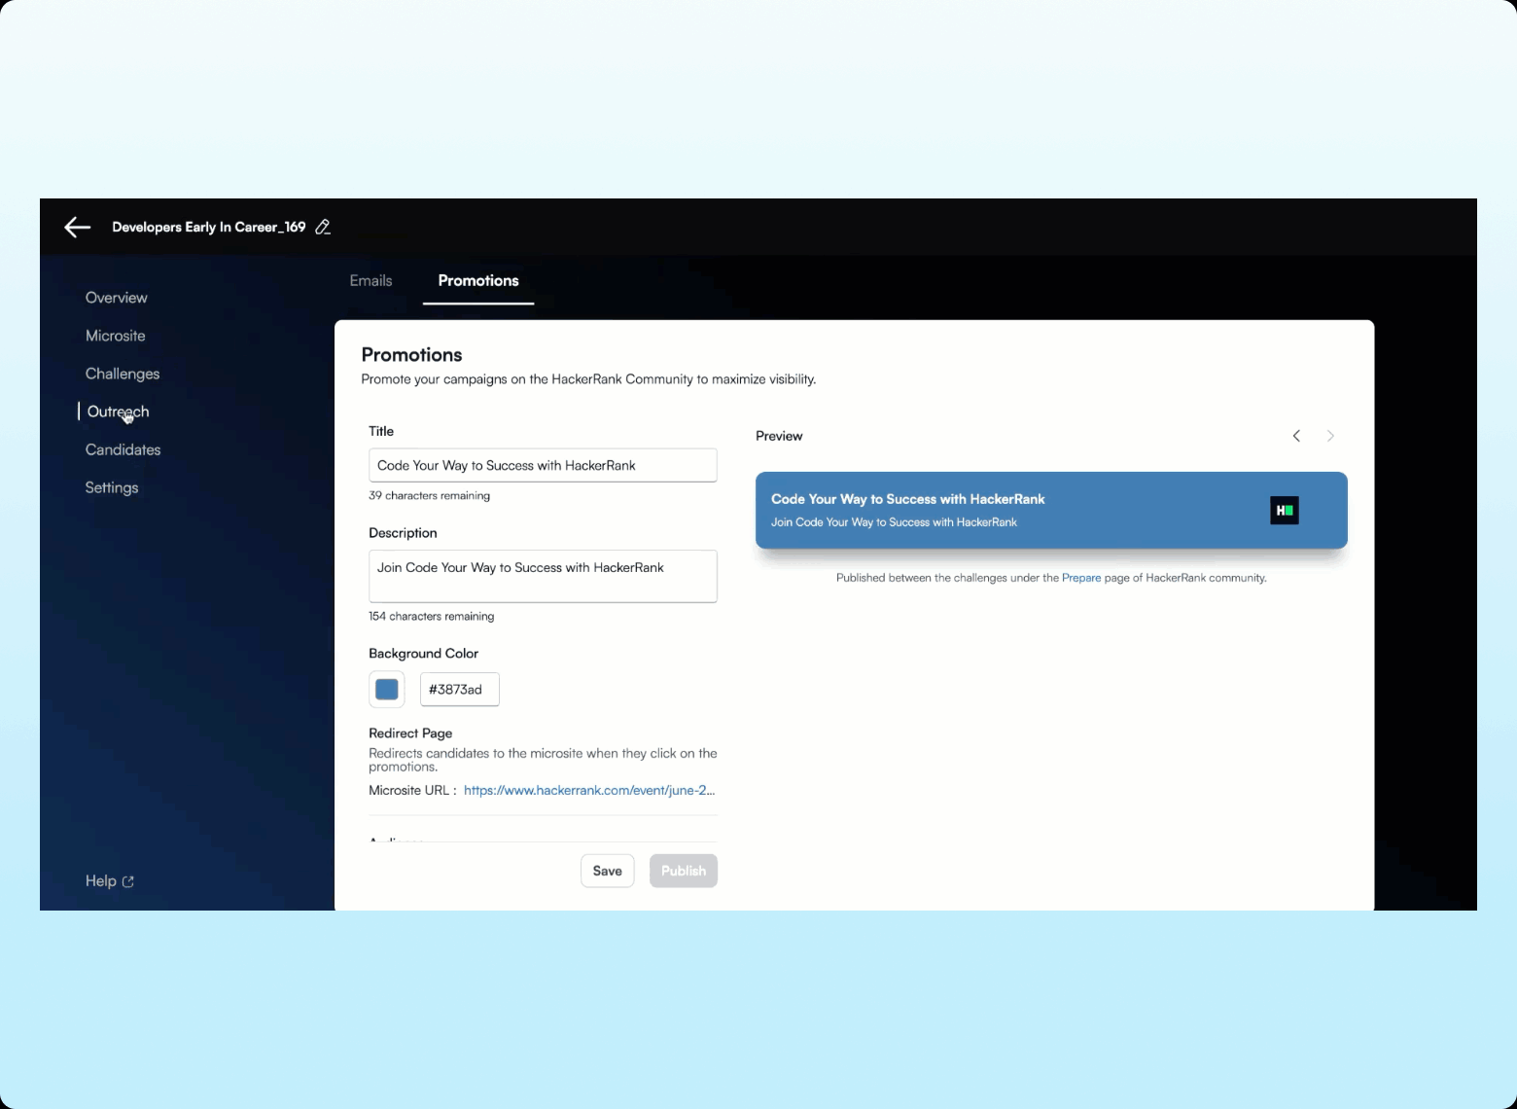Click the Description text area

coord(543,576)
